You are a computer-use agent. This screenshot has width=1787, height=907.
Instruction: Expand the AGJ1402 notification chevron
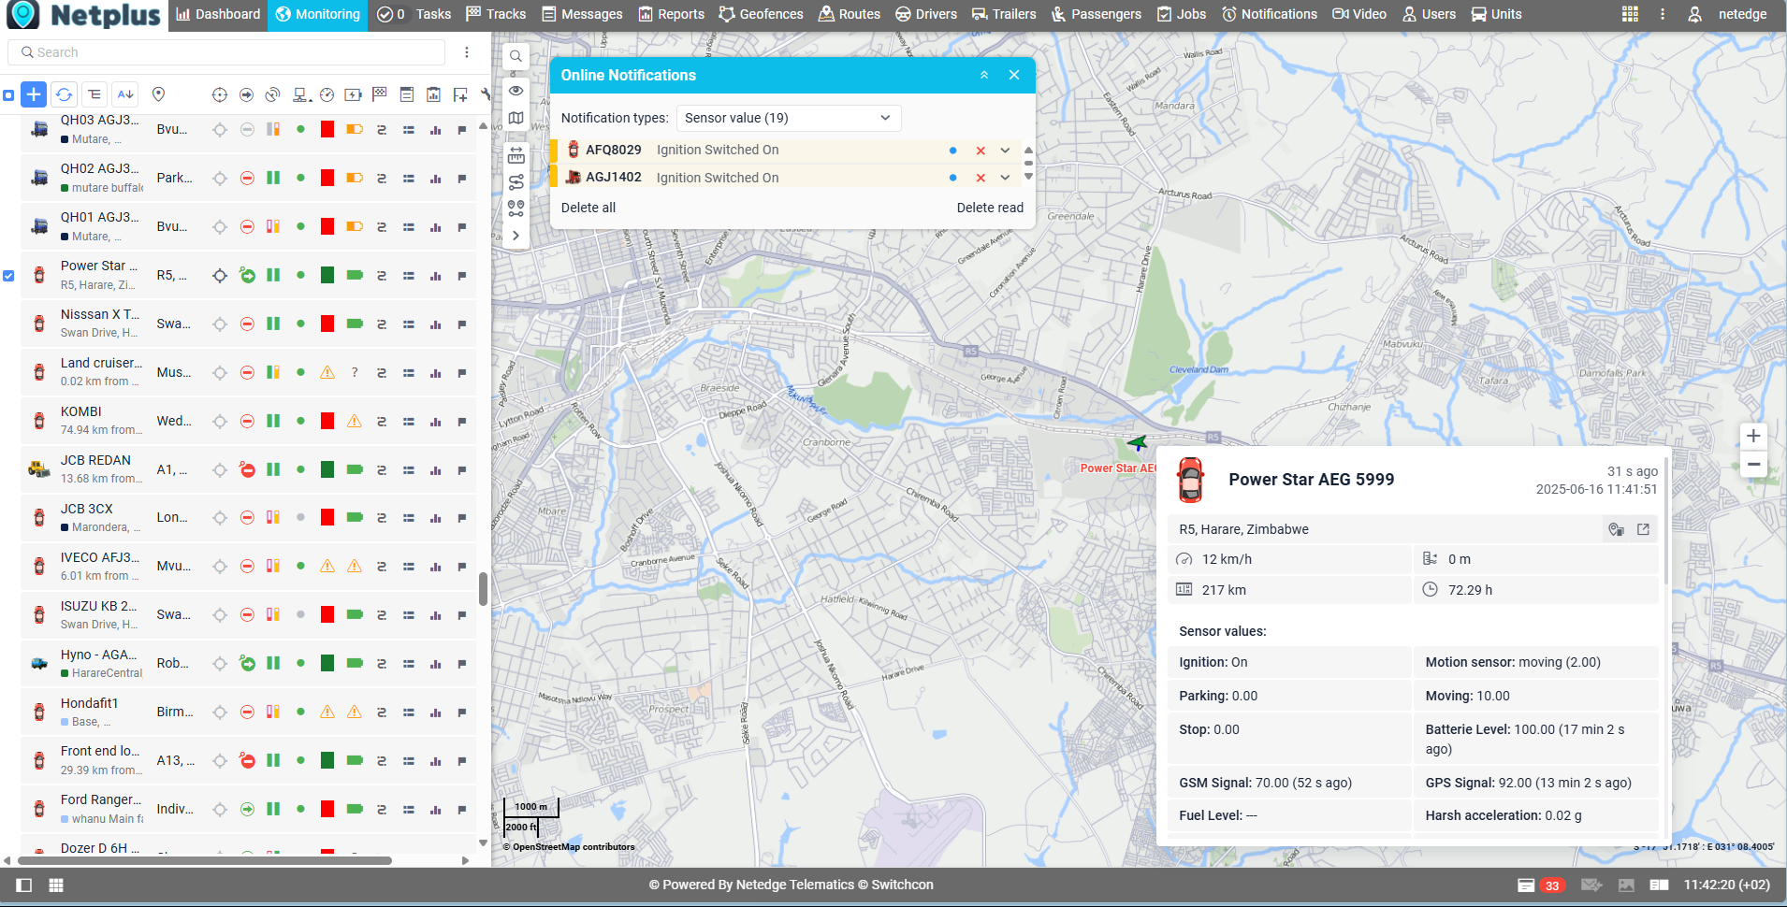[x=1005, y=178]
